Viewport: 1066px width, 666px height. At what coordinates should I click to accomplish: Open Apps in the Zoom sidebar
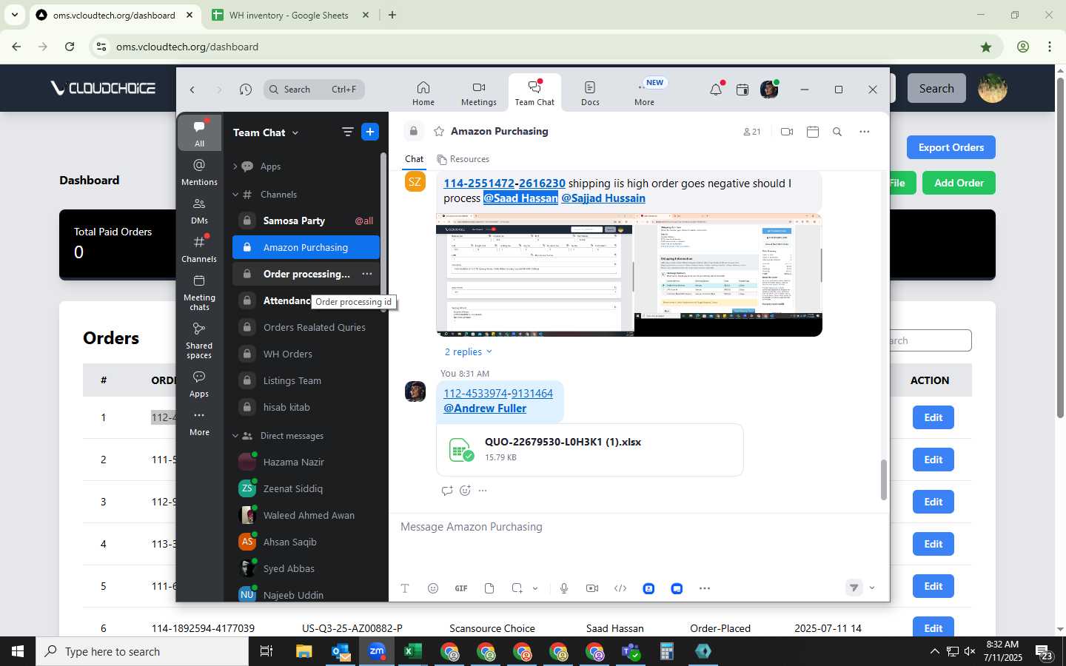tap(199, 383)
